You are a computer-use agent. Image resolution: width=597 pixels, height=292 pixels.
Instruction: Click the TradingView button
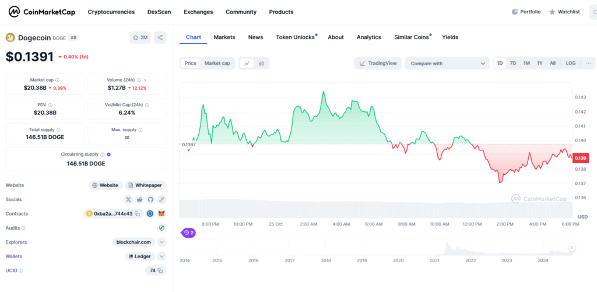coord(378,64)
